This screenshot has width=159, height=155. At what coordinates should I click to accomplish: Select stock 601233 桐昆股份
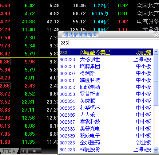click(106, 150)
